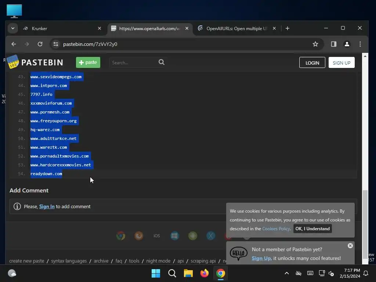This screenshot has width=376, height=282.
Task: Show hidden system tray icons
Action: click(x=286, y=273)
